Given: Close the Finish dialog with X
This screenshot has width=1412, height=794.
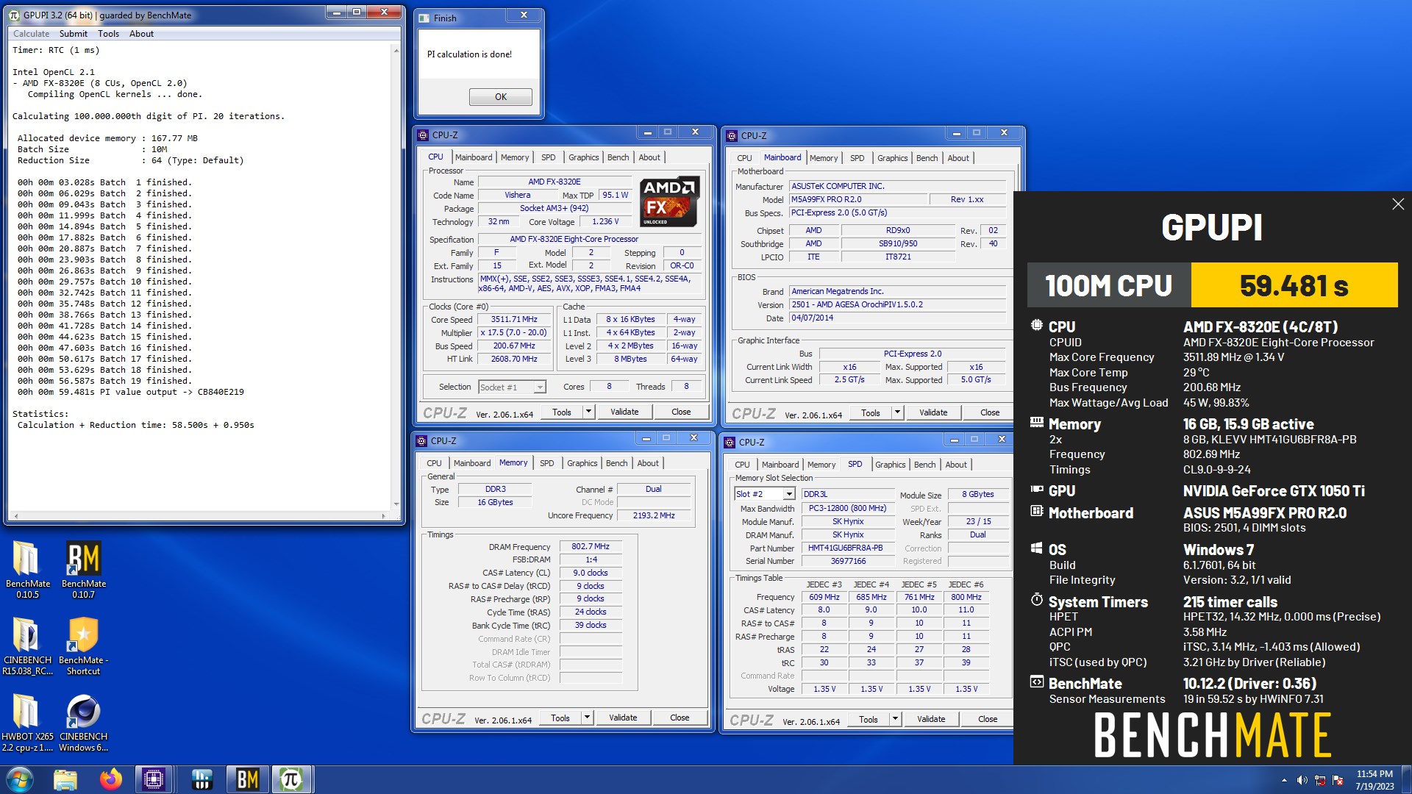Looking at the screenshot, I should pos(524,15).
